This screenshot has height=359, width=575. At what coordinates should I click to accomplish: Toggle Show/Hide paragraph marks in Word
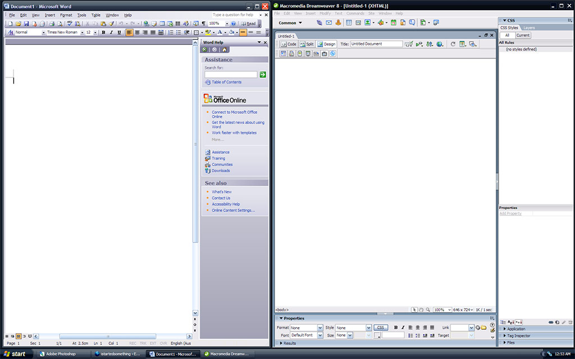pyautogui.click(x=203, y=24)
